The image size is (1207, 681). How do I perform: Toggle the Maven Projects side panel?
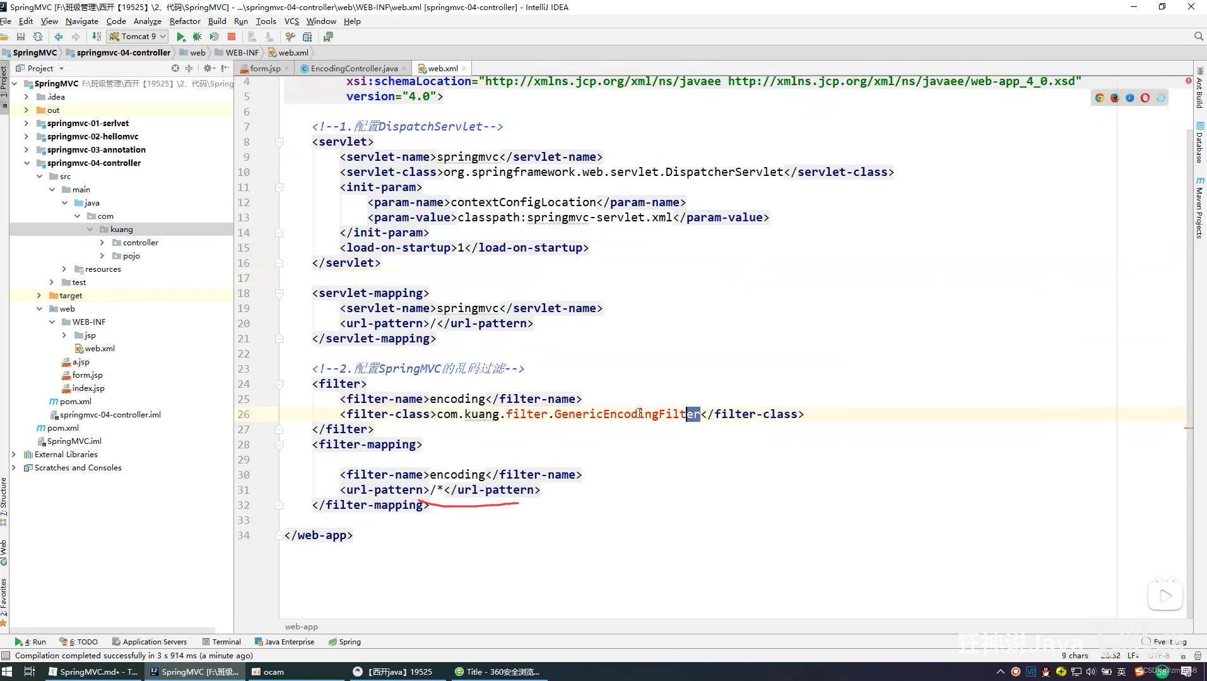[1199, 208]
